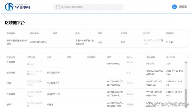Select the 2018-6-3 13:39:28 time cell
This screenshot has width=192, height=108.
click(174, 83)
